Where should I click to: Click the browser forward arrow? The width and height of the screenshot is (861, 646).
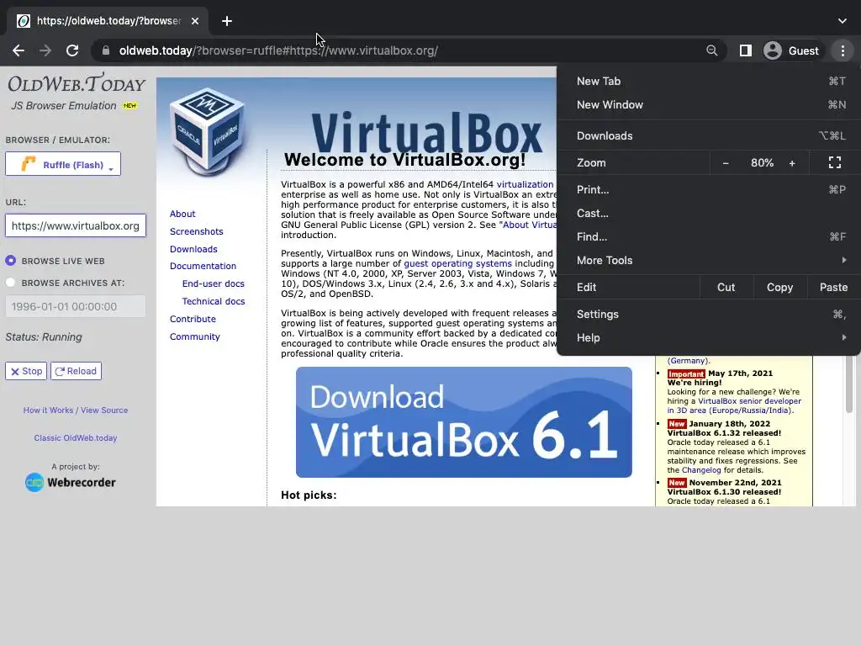pyautogui.click(x=45, y=50)
